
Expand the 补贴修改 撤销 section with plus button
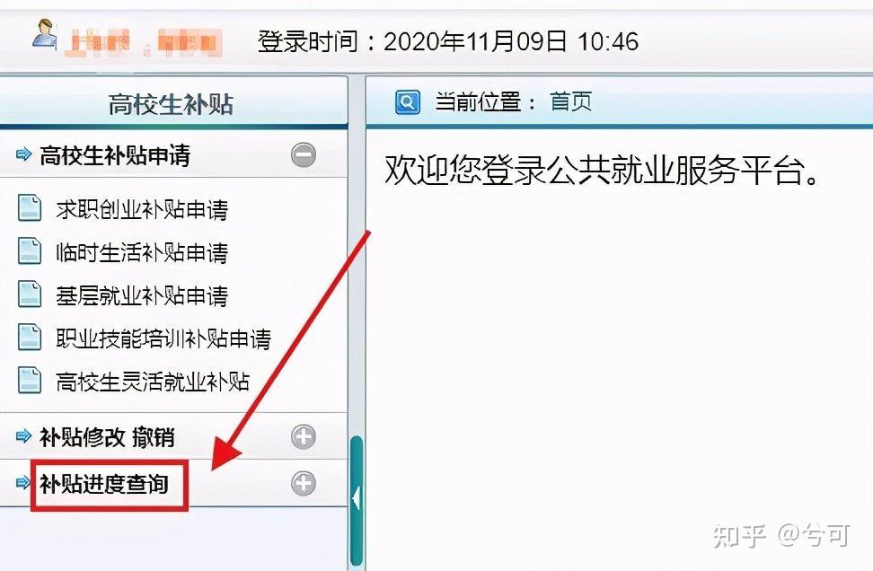[x=304, y=437]
